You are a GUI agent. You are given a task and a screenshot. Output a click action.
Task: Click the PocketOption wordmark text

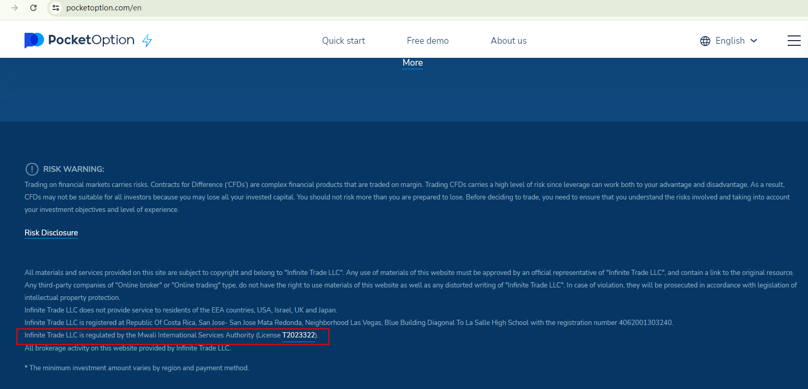click(91, 40)
